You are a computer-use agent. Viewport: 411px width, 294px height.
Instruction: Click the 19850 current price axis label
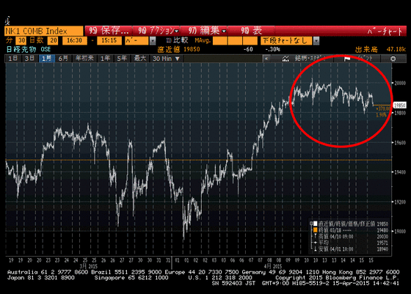(x=400, y=106)
